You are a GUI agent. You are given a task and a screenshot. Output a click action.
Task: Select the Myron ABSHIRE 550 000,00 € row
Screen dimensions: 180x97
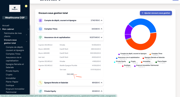[70, 53]
